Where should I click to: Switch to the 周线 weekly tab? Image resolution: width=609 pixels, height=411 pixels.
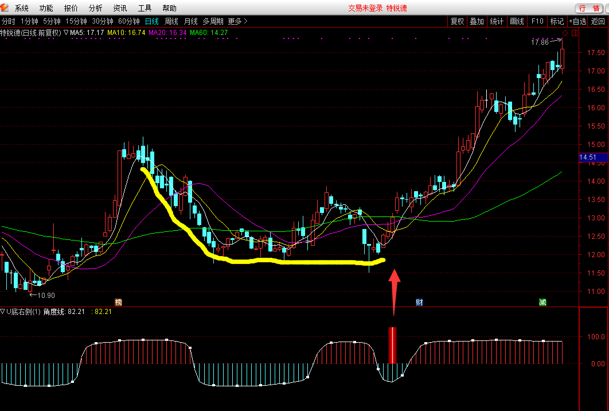pyautogui.click(x=171, y=21)
